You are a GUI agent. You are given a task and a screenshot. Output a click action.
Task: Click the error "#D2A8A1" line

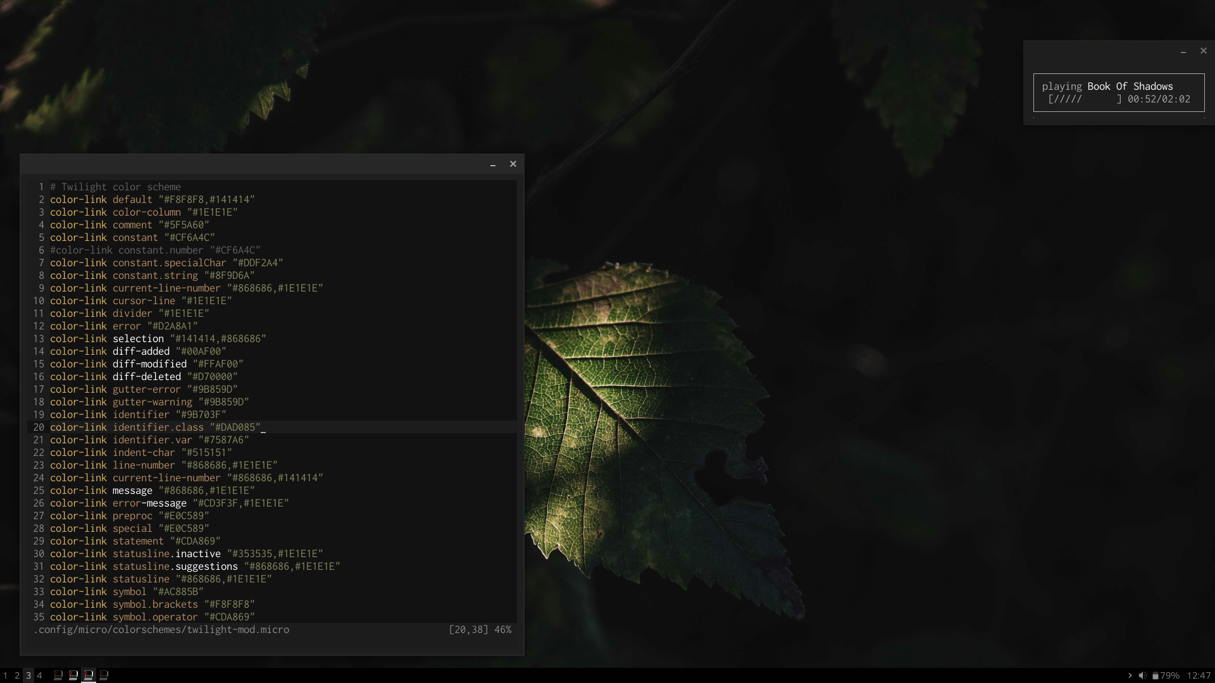click(124, 326)
